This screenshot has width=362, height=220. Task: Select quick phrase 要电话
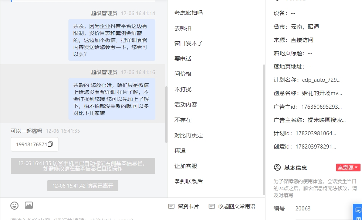coord(183,59)
